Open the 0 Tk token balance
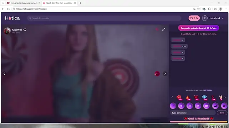 [x=194, y=18]
